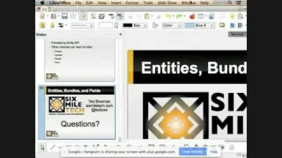Open the Slide Show menu
This screenshot has width=282, height=158.
[167, 3]
